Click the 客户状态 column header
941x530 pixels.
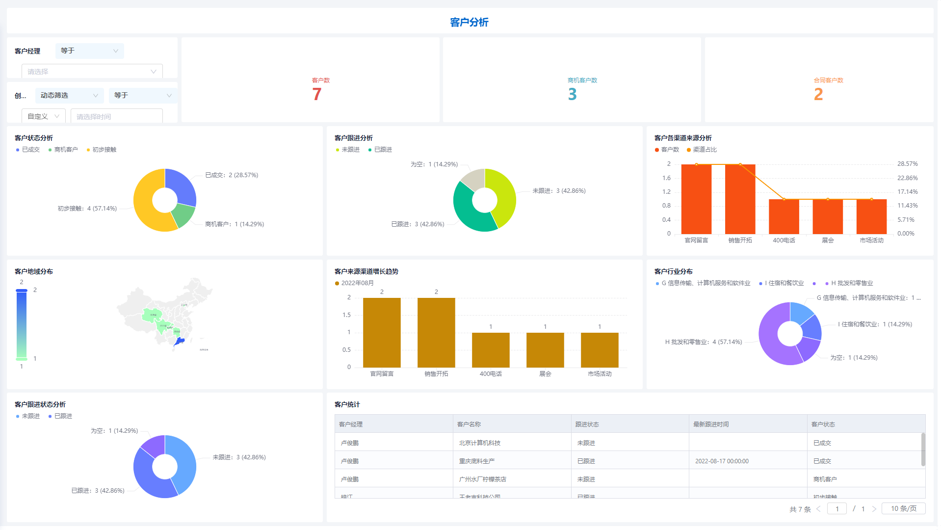click(x=866, y=424)
